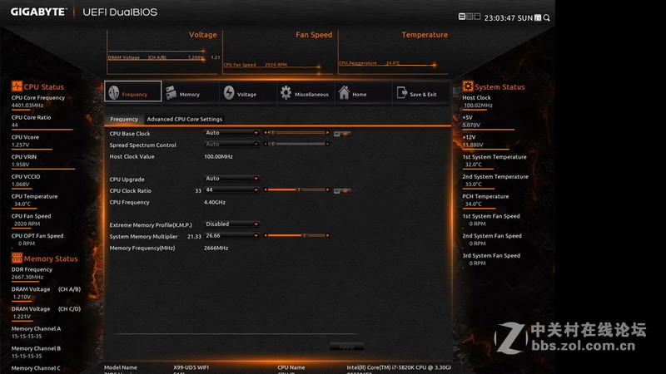Adjust the System Memory Multiplier slider
666x374 pixels.
[x=297, y=235]
